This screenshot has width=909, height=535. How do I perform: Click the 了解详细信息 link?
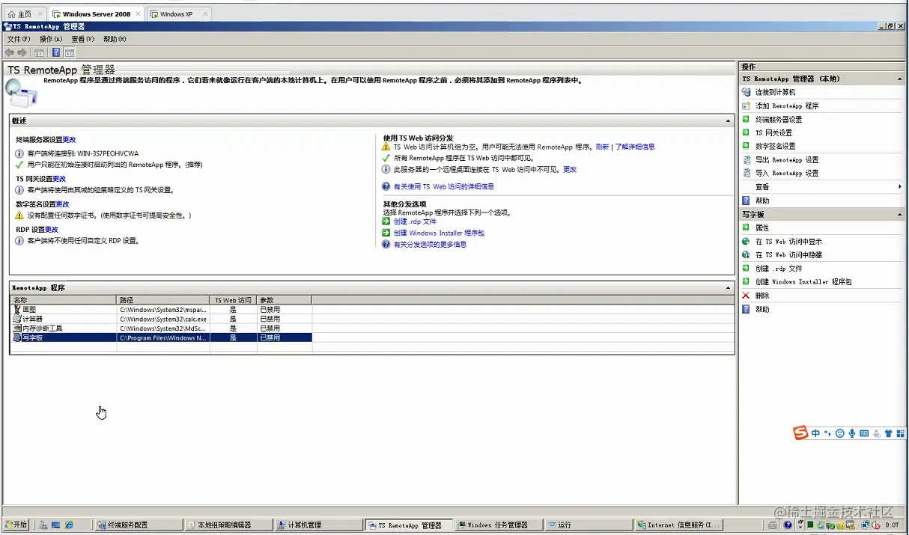click(x=635, y=147)
